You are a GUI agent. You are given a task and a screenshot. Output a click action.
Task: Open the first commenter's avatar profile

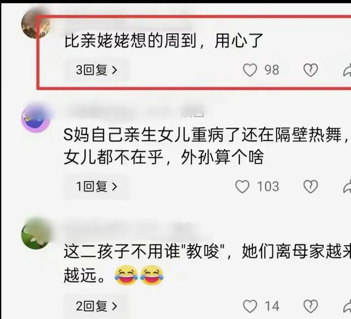(36, 24)
